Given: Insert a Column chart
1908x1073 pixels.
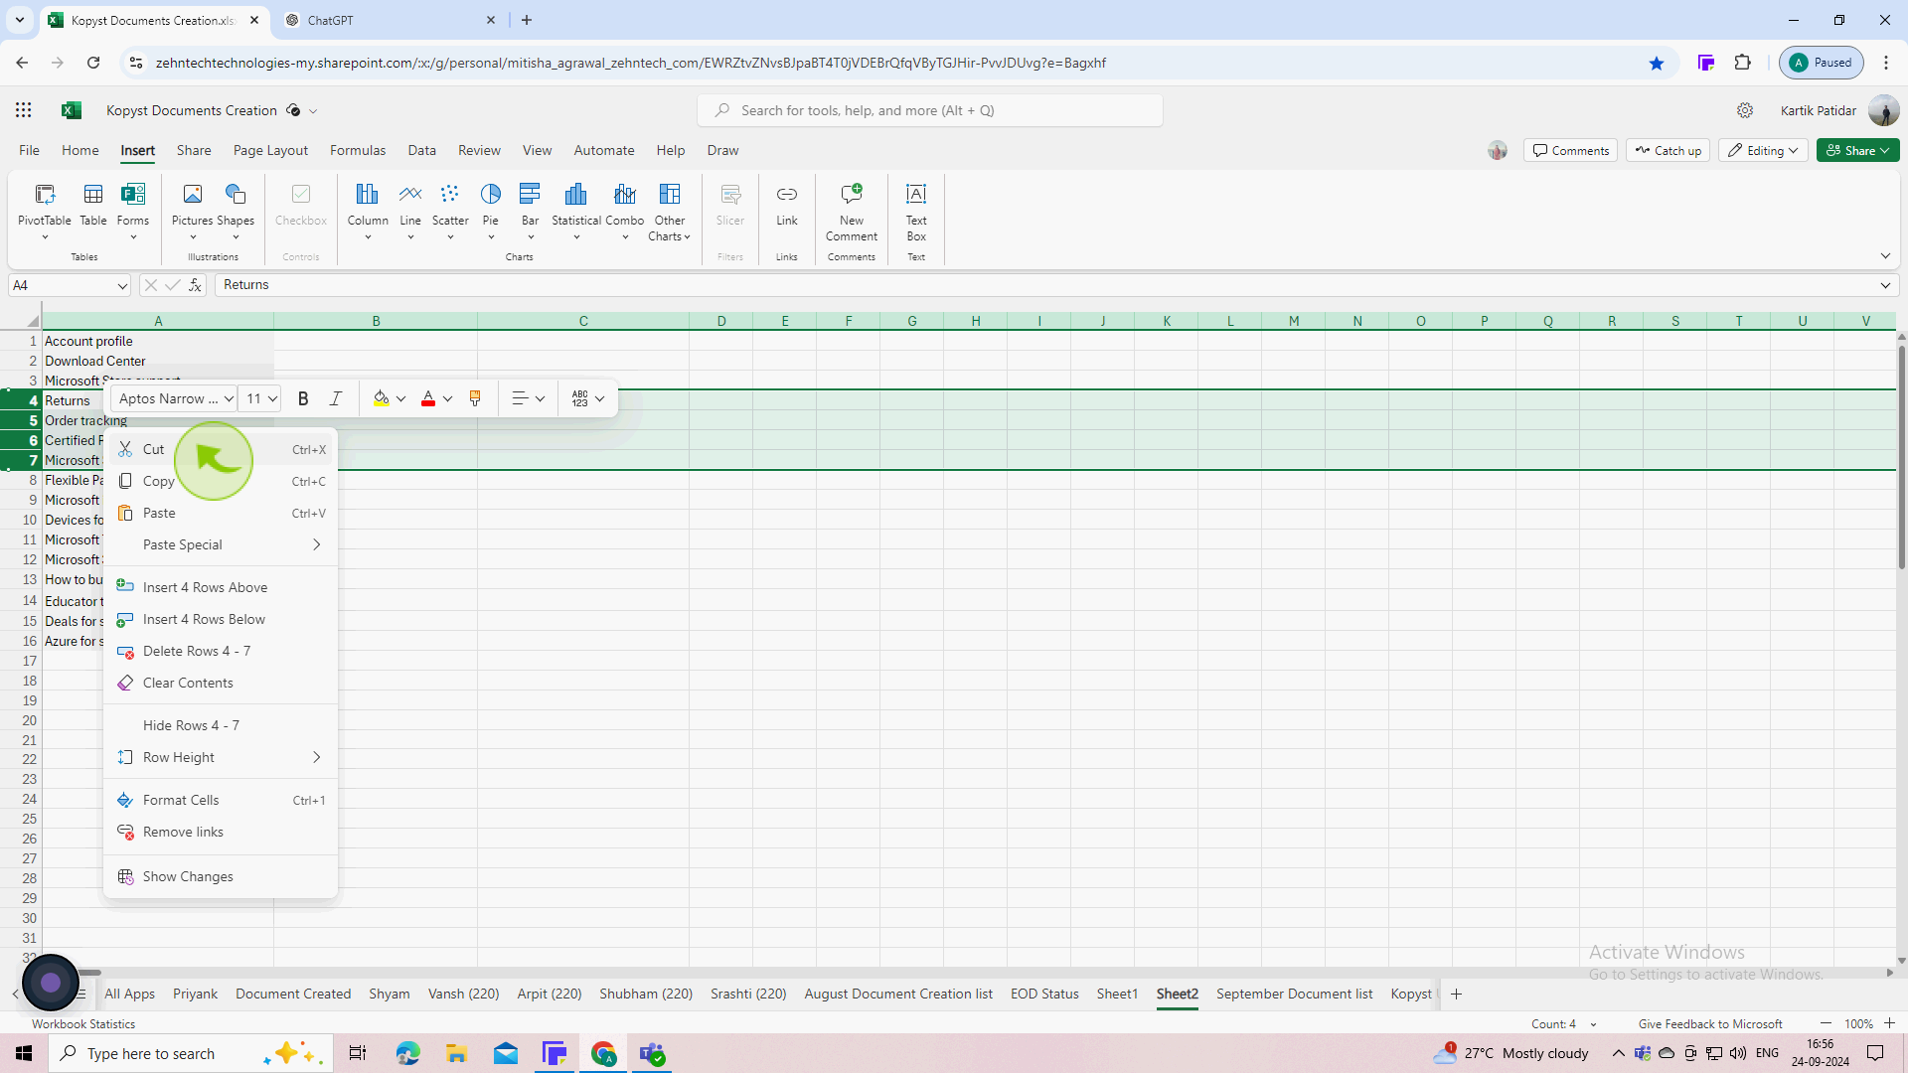Looking at the screenshot, I should (368, 210).
